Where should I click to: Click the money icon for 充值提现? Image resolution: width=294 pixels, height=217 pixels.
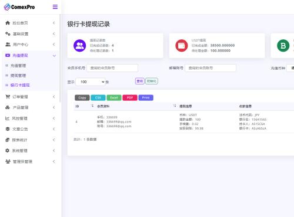[8, 55]
